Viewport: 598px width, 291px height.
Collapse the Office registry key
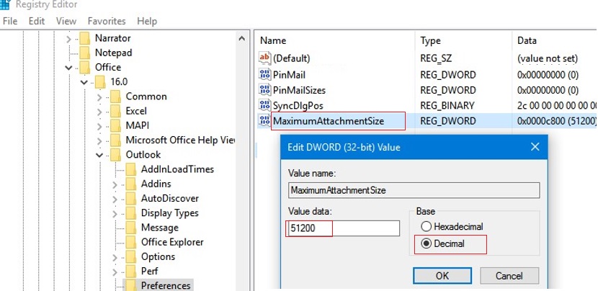[69, 68]
